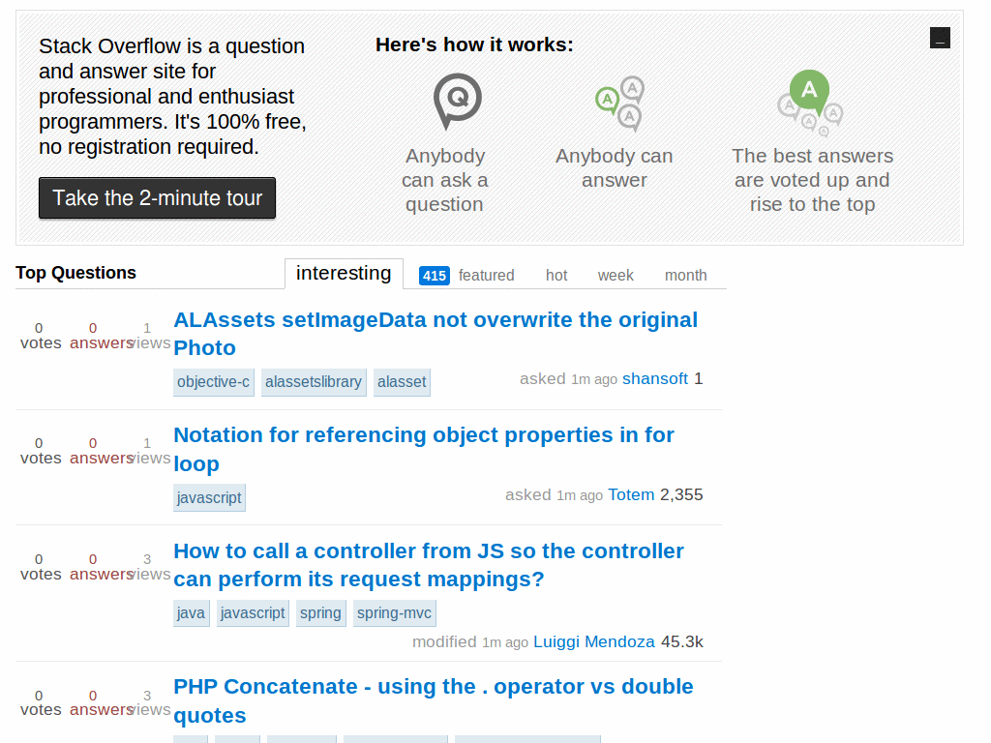
Task: Click the 415 featured count badge
Action: click(x=434, y=276)
